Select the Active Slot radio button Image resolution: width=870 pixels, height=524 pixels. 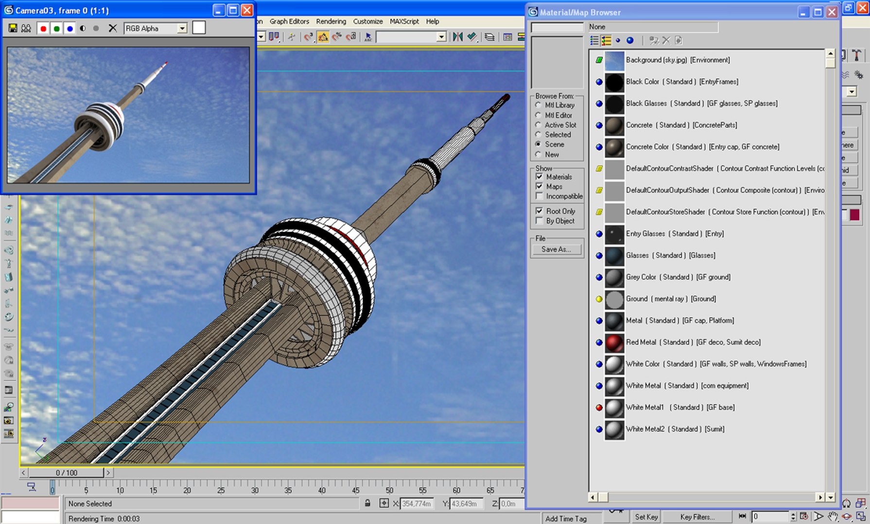(538, 125)
